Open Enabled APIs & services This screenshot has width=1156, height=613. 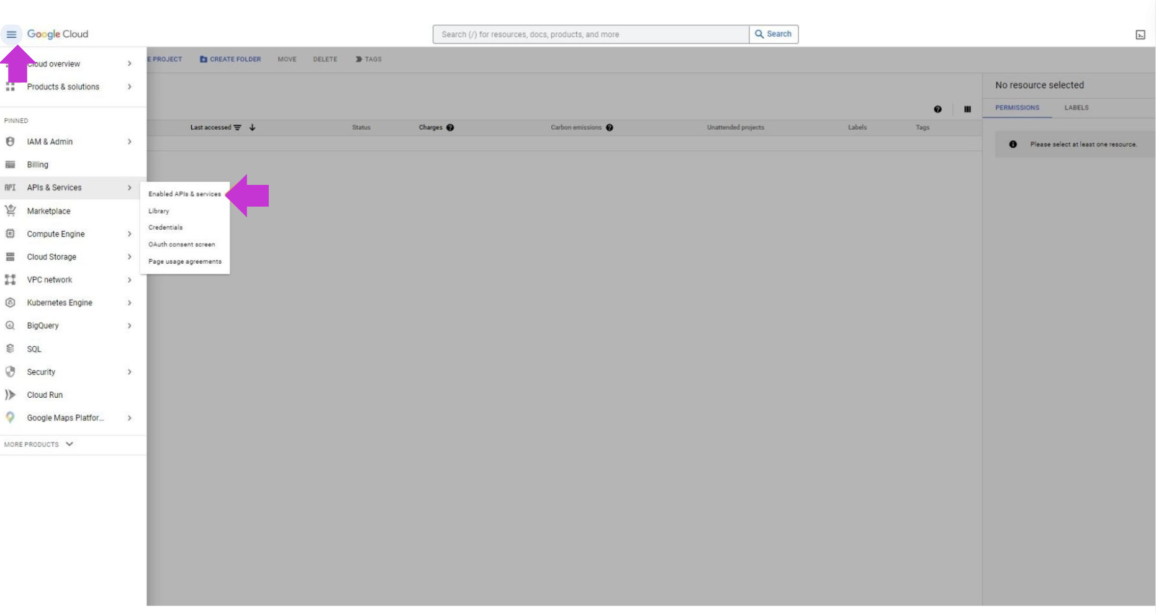[x=184, y=194]
